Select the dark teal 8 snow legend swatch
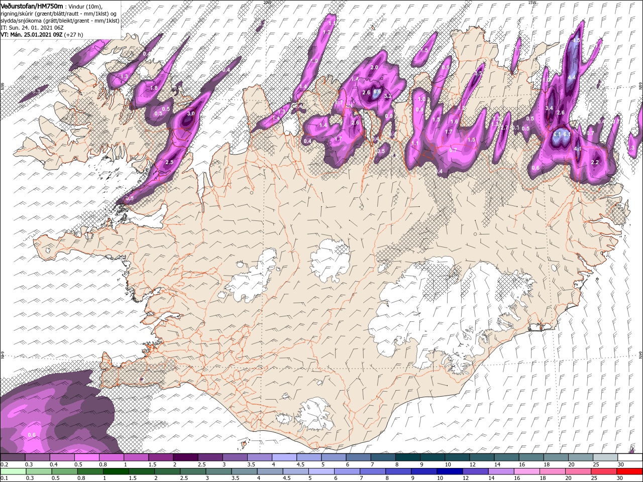 tap(408, 457)
